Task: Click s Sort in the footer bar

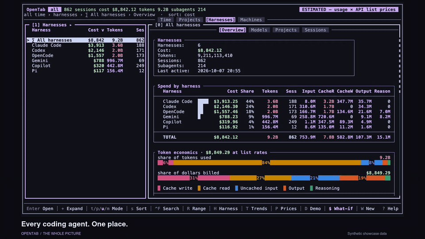Action: pos(139,208)
